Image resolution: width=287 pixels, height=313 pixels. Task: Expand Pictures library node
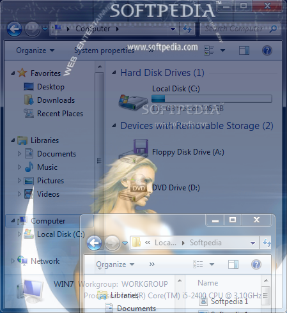point(19,180)
